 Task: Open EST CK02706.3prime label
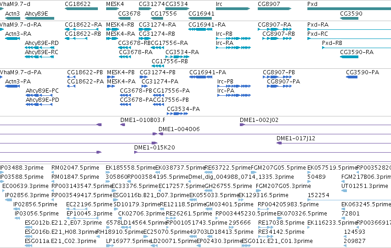click(142, 214)
